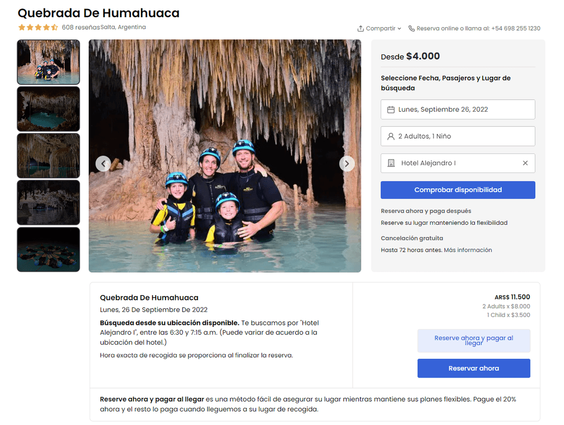Choose Reserve ahora y pagar al llegar
This screenshot has height=425, width=564.
pos(473,341)
